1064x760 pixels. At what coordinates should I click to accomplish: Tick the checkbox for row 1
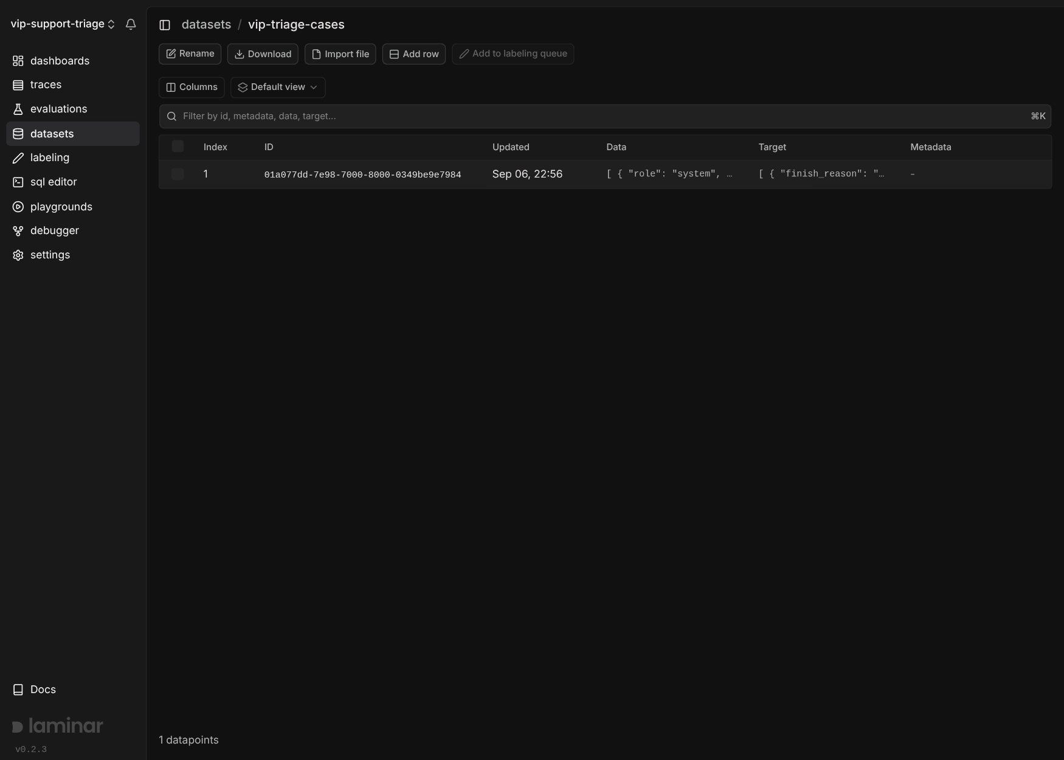click(x=178, y=174)
